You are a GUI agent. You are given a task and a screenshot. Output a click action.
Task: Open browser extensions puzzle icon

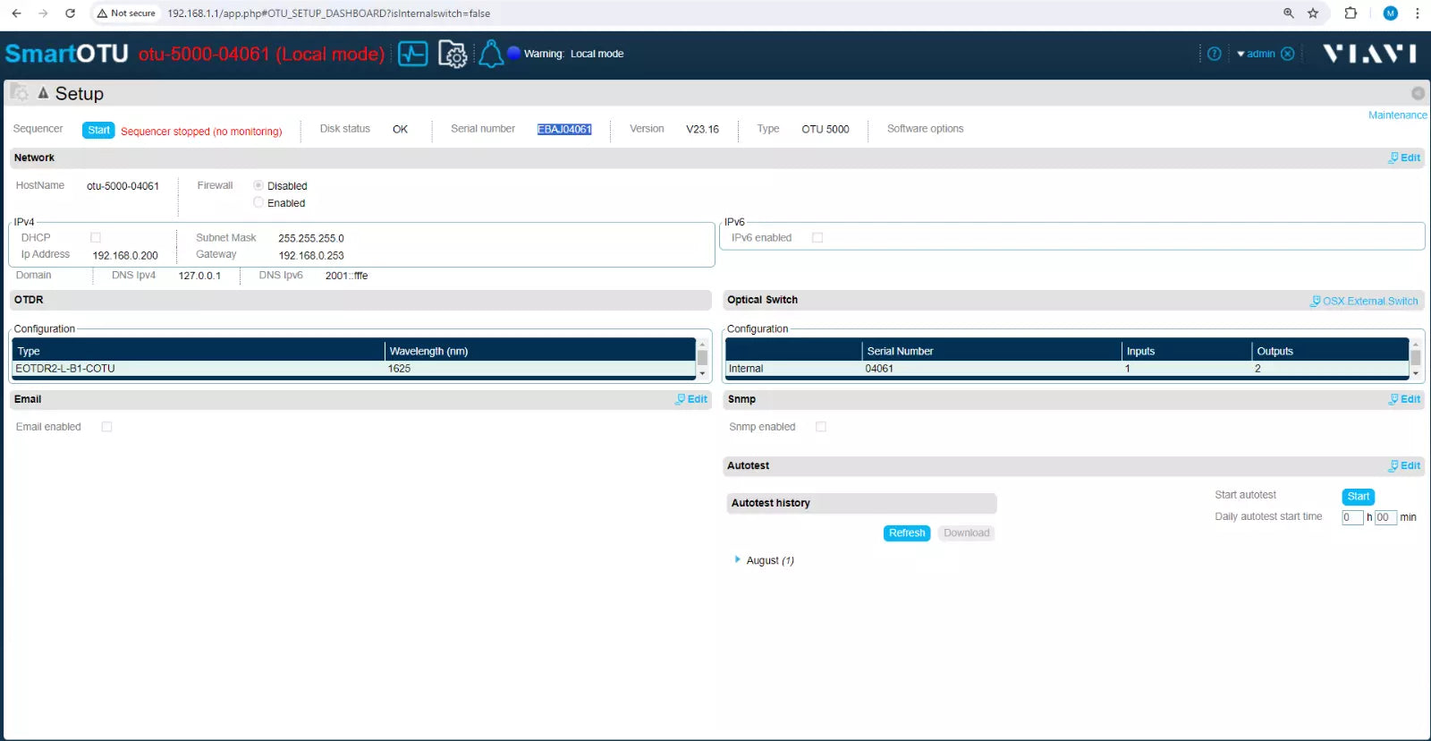[x=1351, y=13]
